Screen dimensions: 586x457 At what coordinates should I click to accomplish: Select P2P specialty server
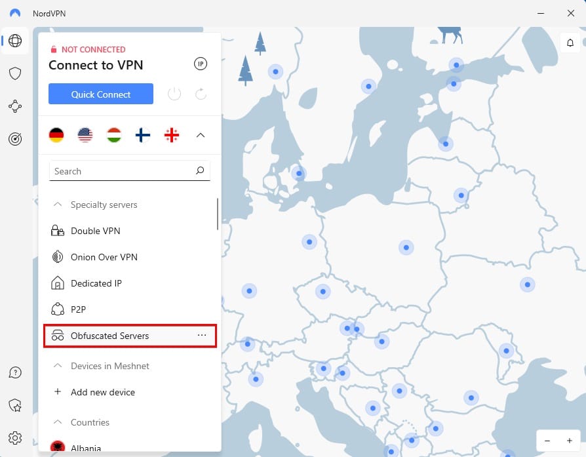130,309
